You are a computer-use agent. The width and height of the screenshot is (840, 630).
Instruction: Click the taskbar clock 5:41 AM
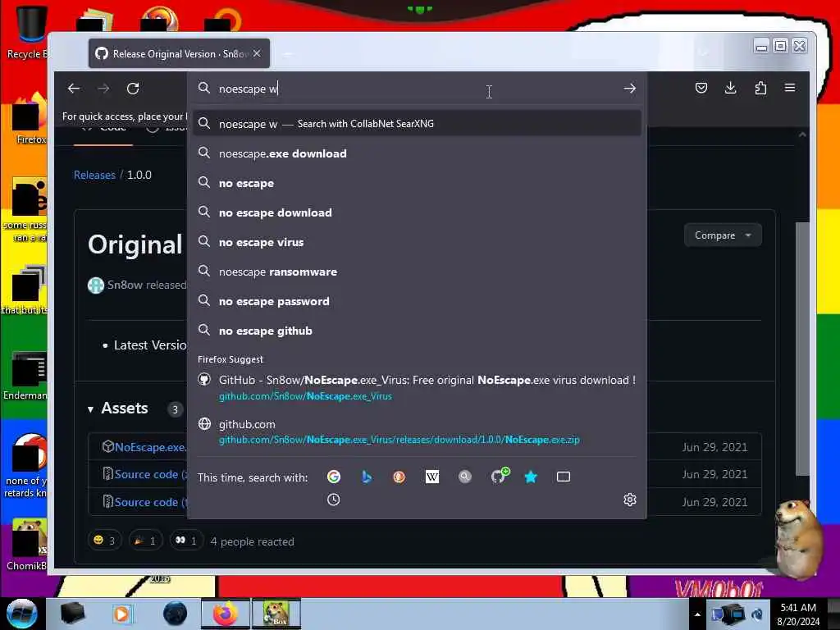pyautogui.click(x=798, y=614)
